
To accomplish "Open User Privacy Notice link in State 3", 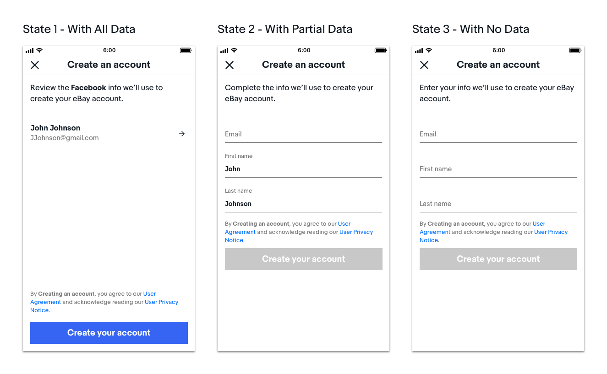I will tap(551, 232).
